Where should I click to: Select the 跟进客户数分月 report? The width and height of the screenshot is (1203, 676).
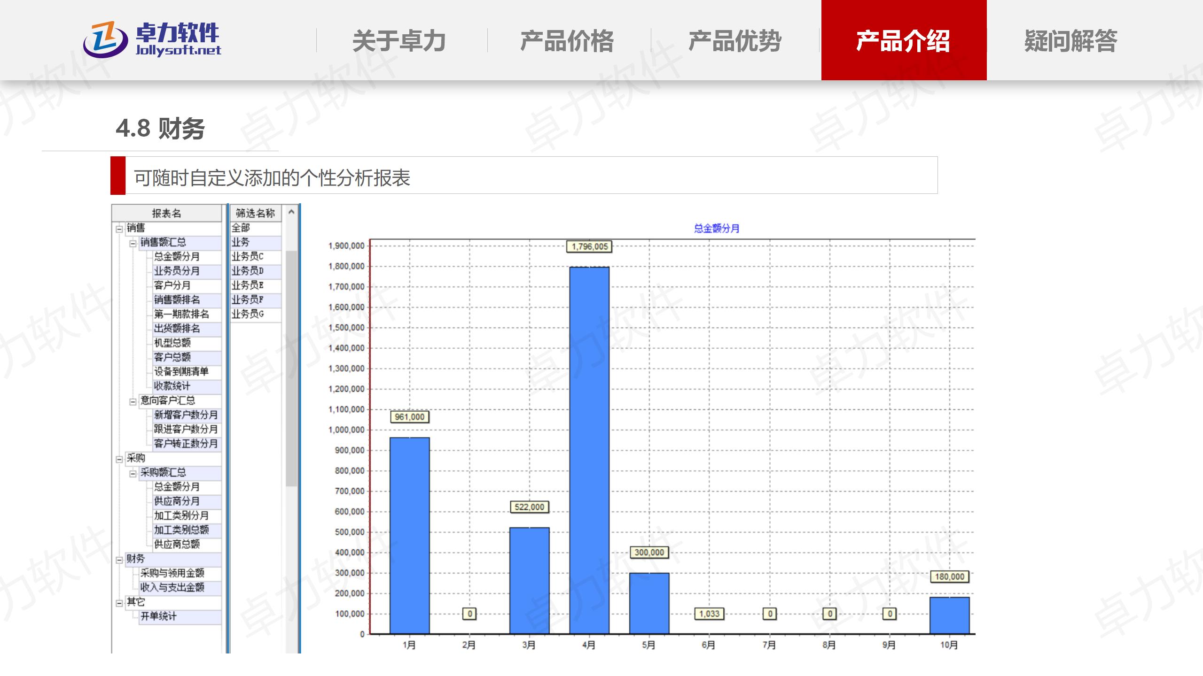(x=186, y=430)
